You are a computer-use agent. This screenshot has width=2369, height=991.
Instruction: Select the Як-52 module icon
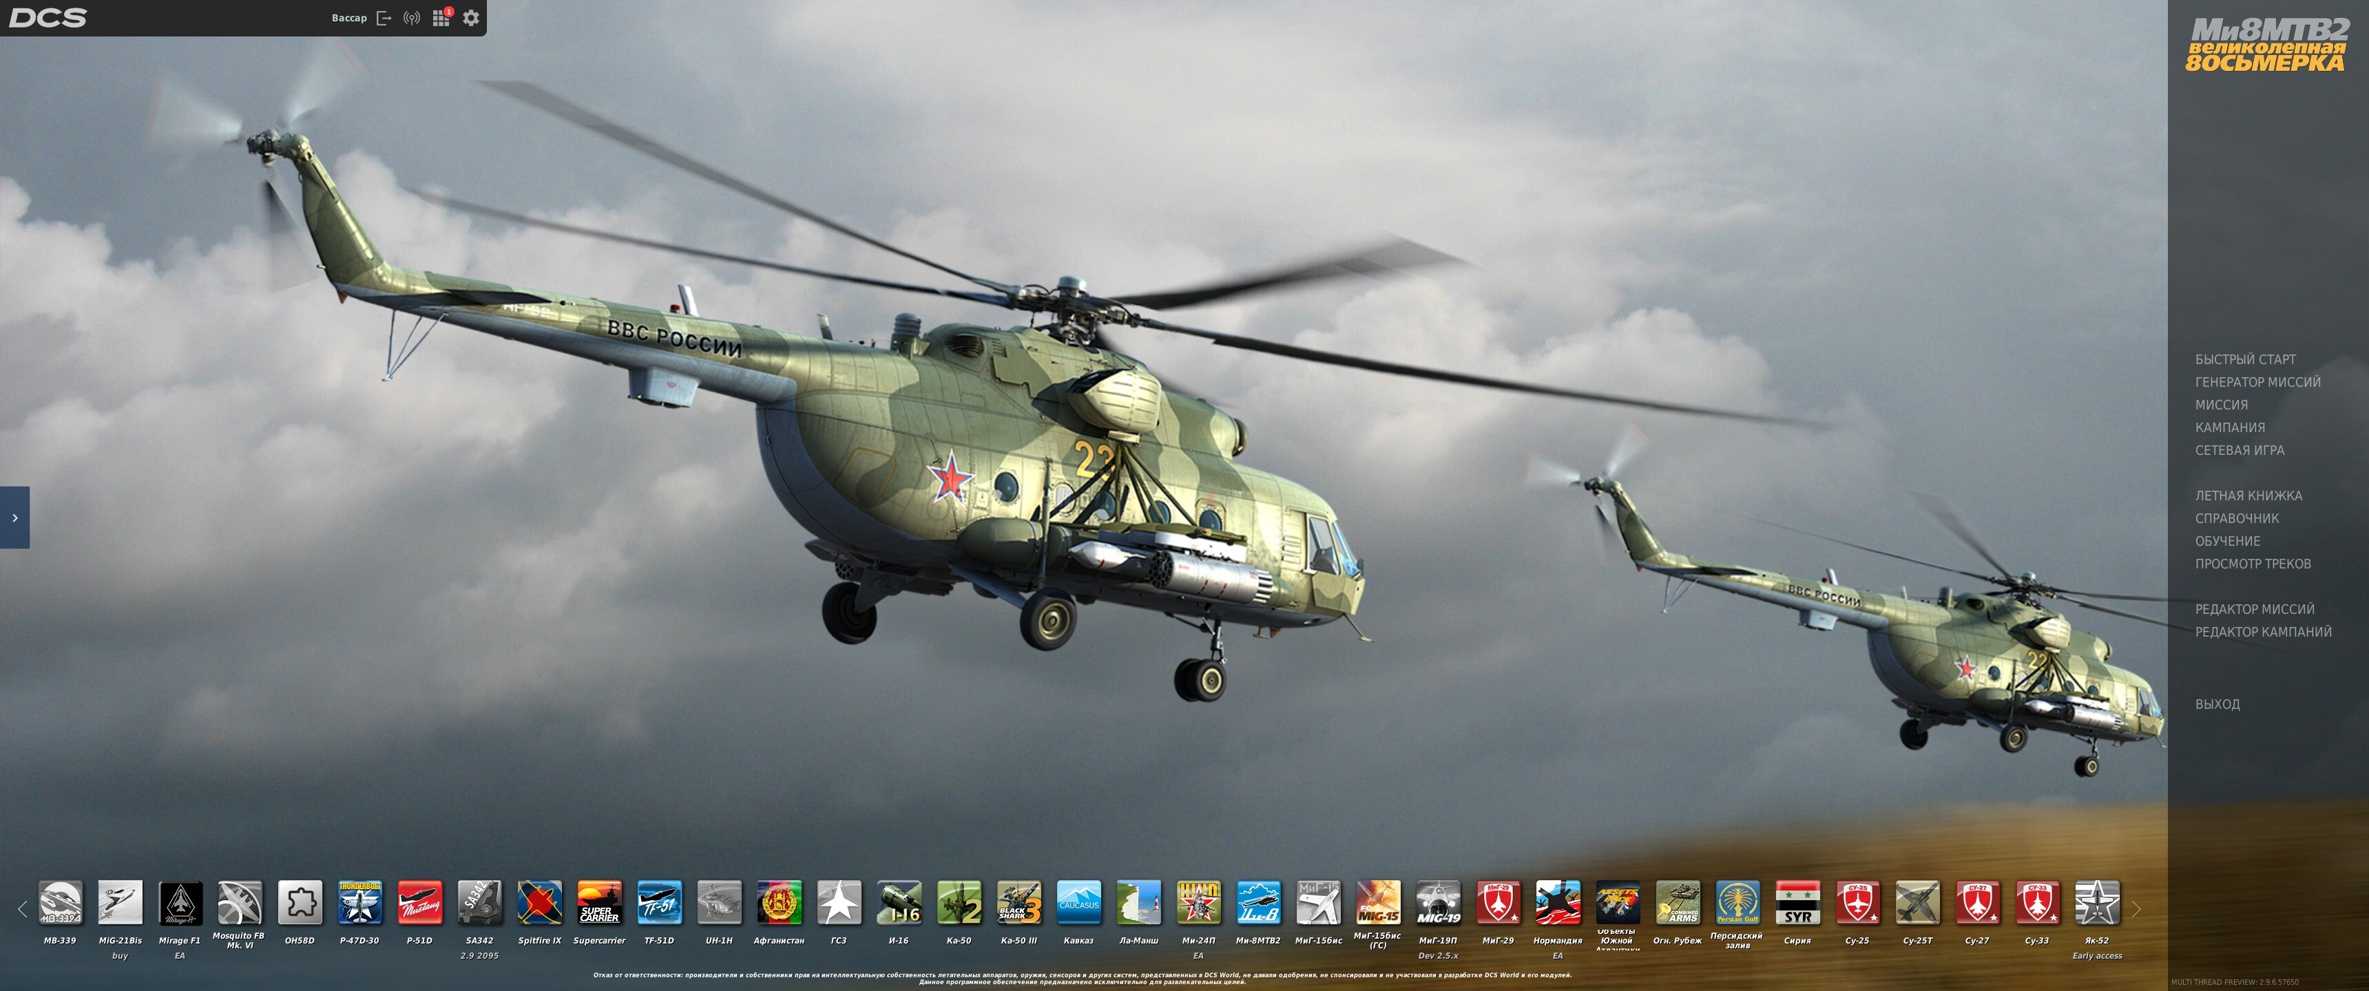click(2097, 902)
